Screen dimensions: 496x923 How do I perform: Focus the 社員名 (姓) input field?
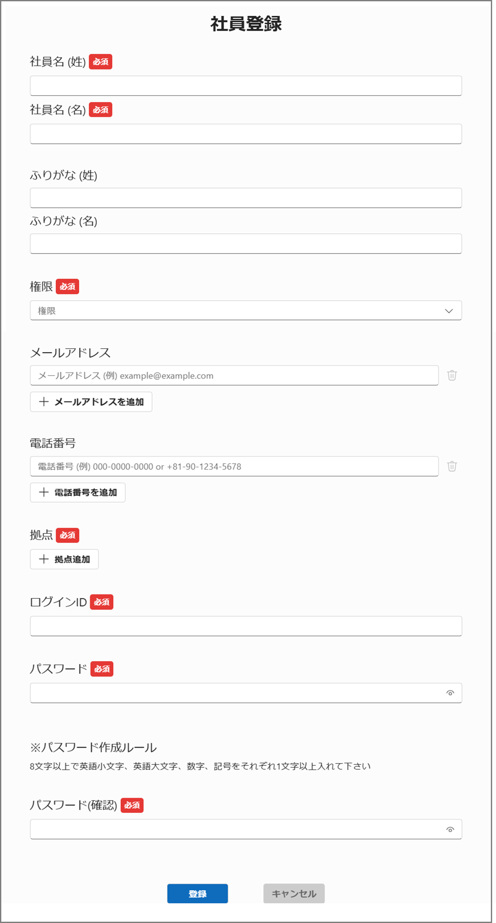coord(245,86)
